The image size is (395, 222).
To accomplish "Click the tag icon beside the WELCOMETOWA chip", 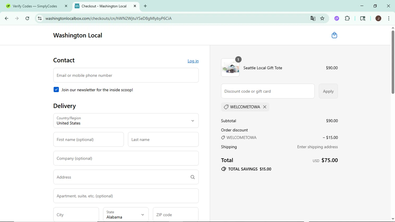I will [x=226, y=107].
